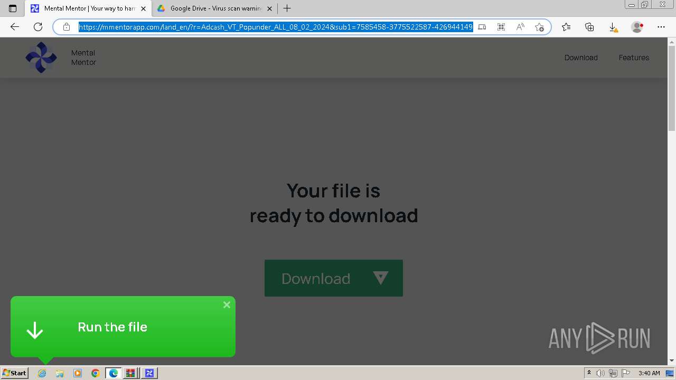The width and height of the screenshot is (676, 380).
Task: Open the WinRAR taskbar icon
Action: 131,373
